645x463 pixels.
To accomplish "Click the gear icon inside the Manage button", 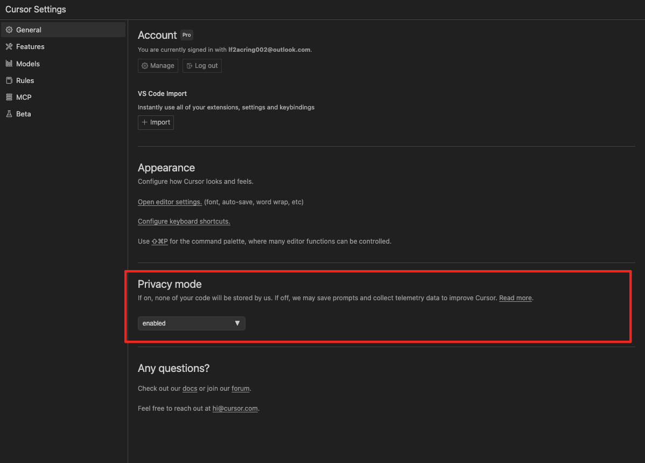I will (145, 66).
